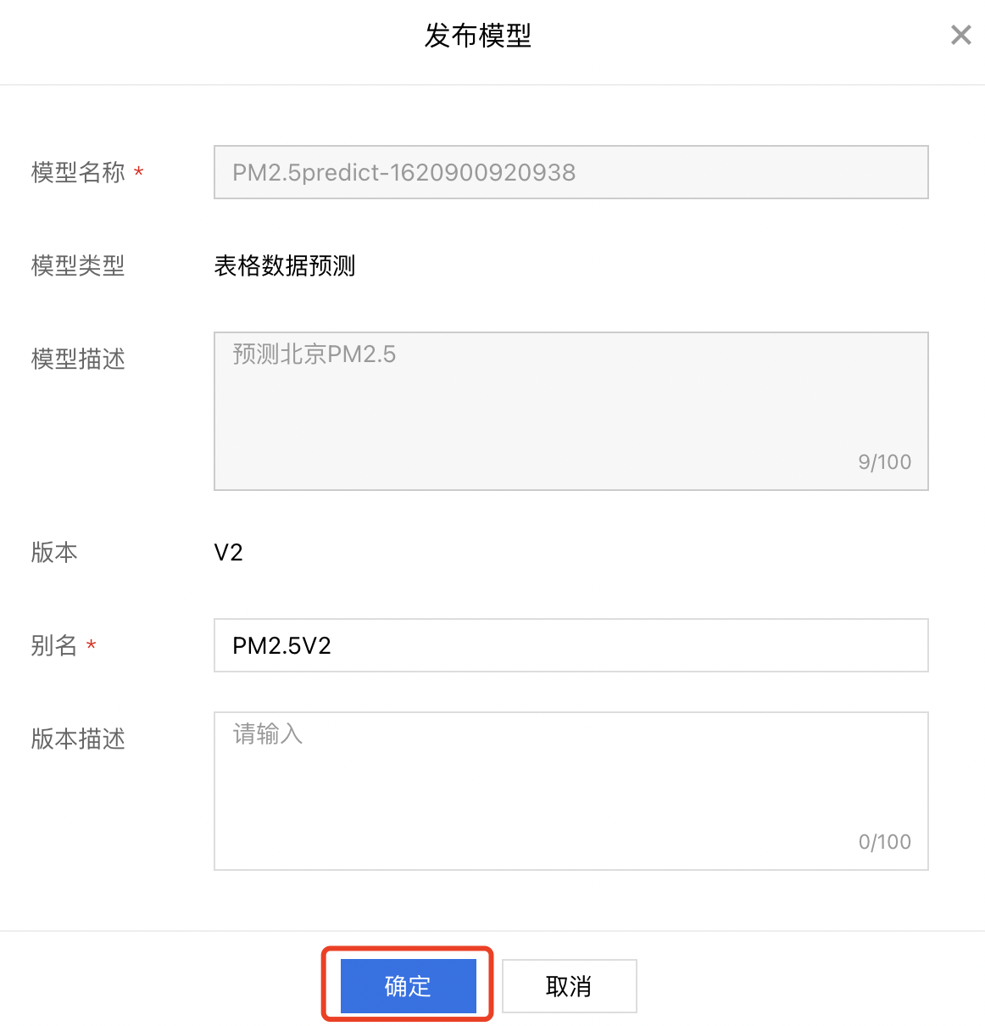The image size is (985, 1026).
Task: Cancel publishing with the 取消 button
Action: [569, 986]
